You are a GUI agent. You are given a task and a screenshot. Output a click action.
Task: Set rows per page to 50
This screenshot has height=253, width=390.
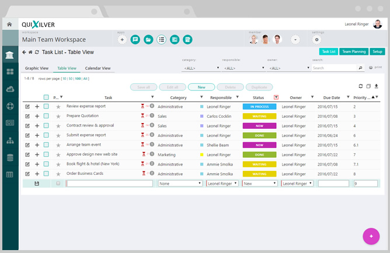71,79
